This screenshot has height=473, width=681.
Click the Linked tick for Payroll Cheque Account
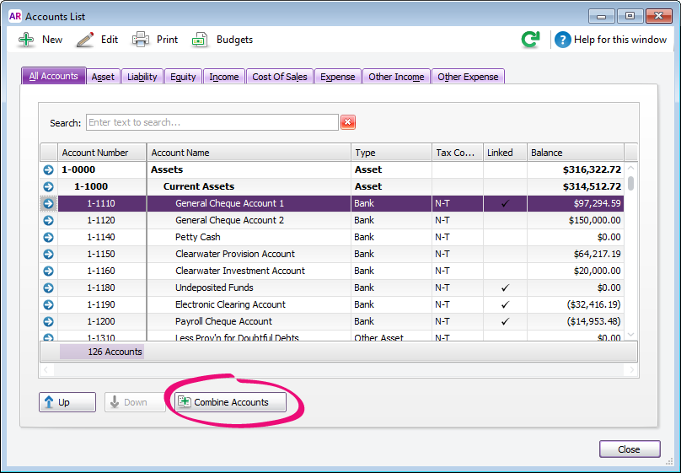(505, 321)
